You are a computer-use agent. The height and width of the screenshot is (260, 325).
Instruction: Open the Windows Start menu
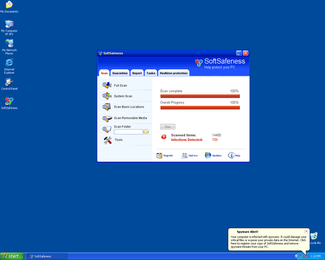(x=11, y=256)
